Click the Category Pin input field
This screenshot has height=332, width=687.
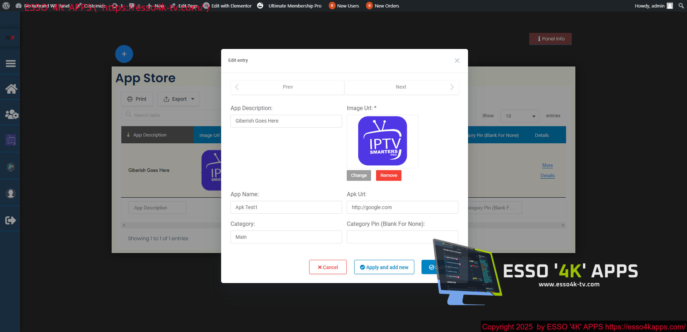coord(402,237)
